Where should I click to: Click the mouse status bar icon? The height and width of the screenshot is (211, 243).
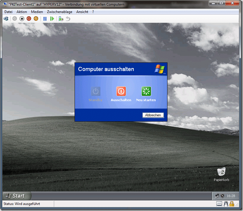click(226, 204)
